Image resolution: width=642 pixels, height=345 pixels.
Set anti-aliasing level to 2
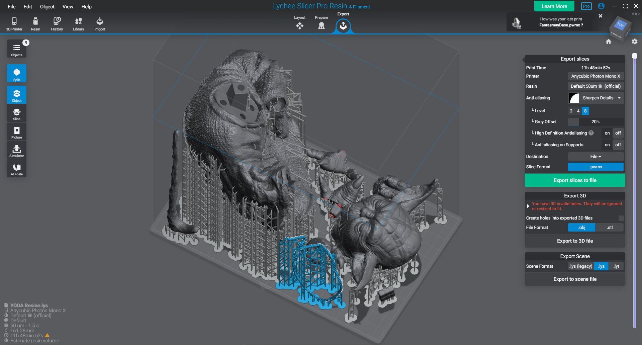pos(571,111)
